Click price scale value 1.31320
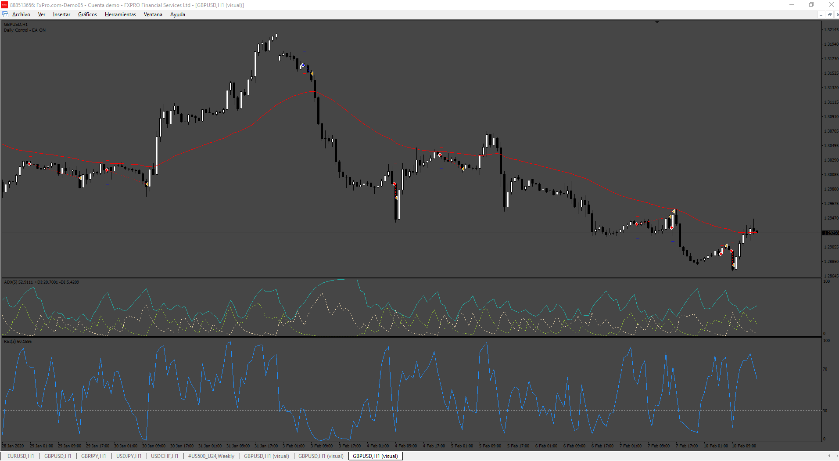The image size is (839, 461). click(831, 88)
